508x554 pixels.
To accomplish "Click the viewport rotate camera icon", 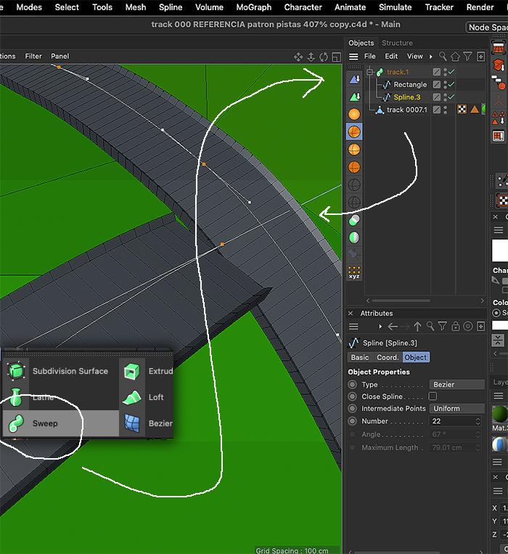I will point(324,57).
